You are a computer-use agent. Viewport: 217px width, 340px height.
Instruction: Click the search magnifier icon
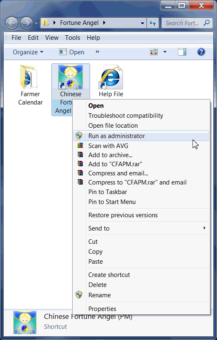pyautogui.click(x=207, y=22)
